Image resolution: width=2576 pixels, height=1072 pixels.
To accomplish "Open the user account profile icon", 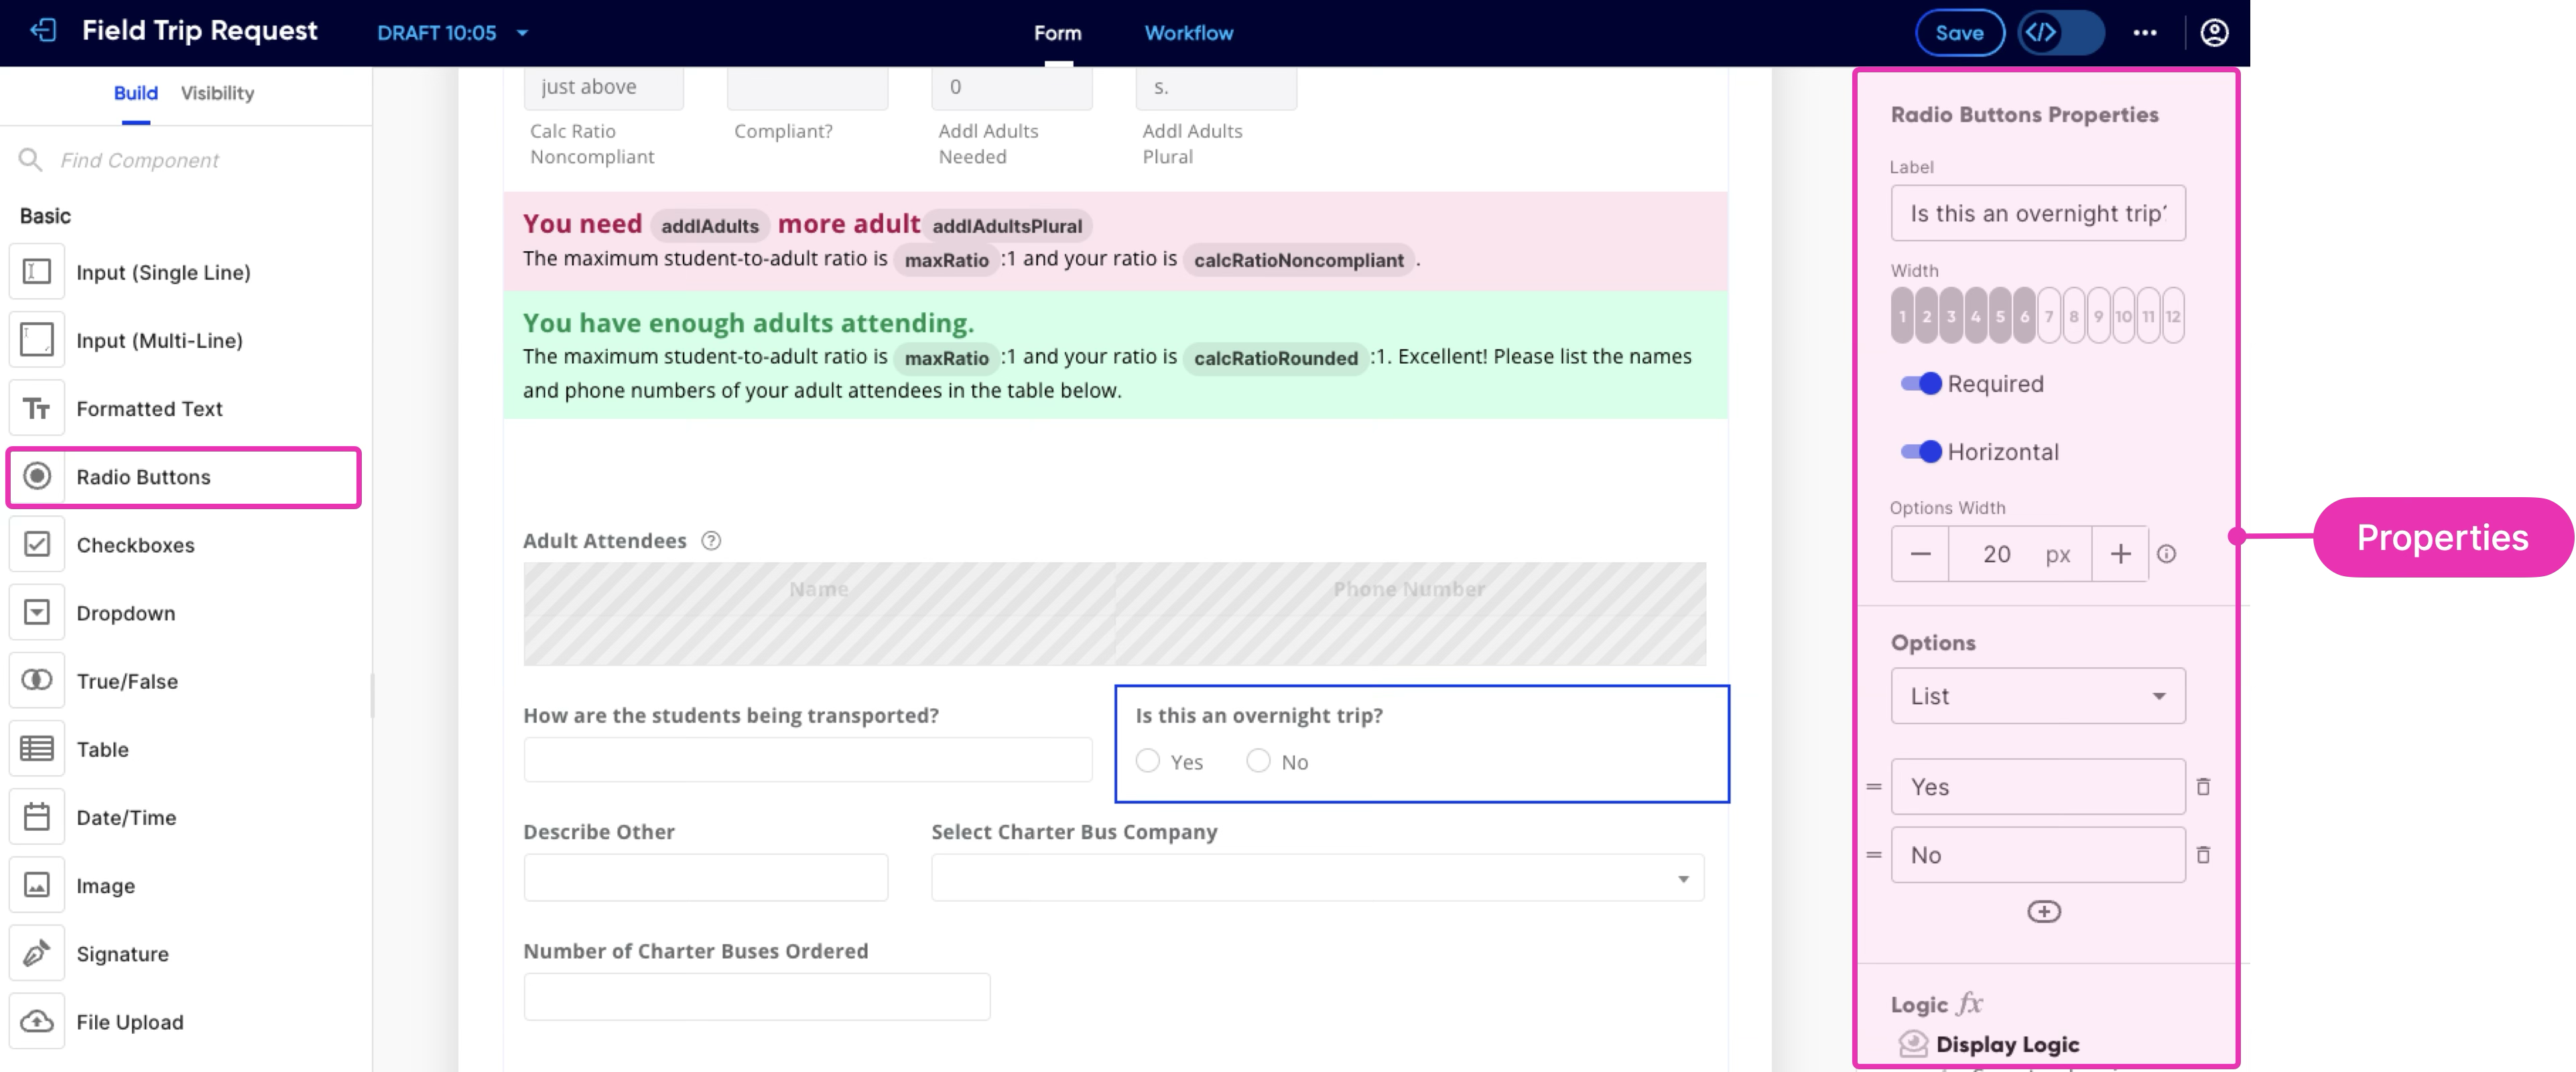I will pyautogui.click(x=2214, y=32).
